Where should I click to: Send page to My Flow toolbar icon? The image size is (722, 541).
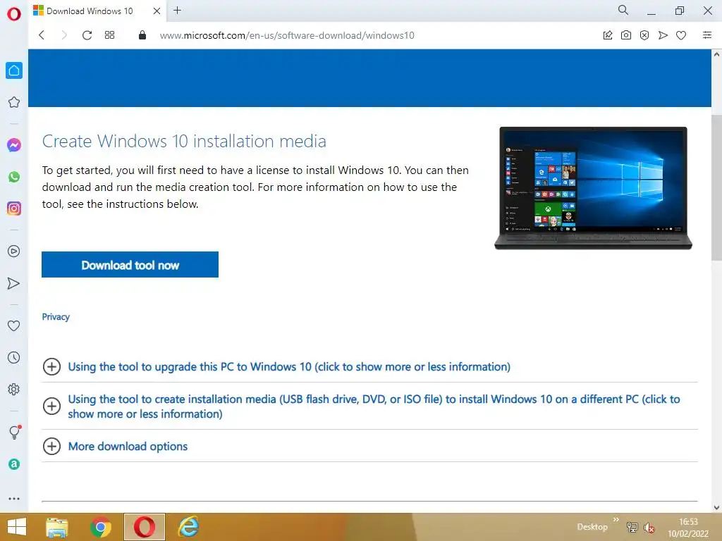[663, 35]
